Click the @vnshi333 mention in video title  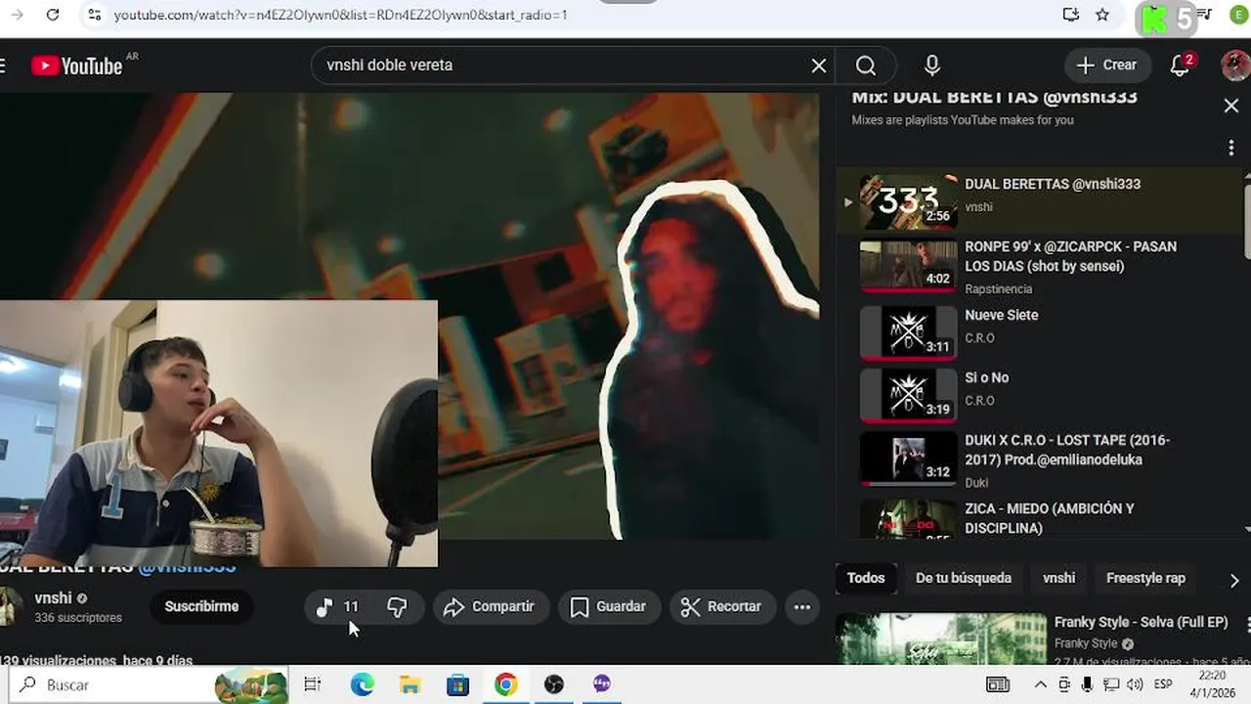187,566
